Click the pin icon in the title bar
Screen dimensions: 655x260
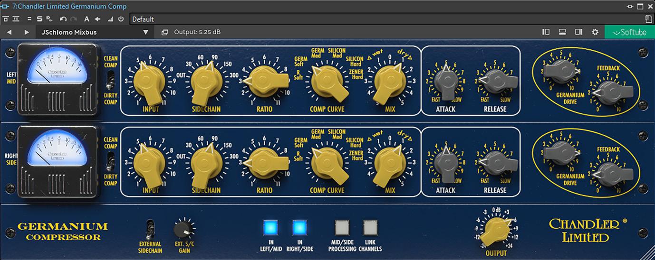coord(630,6)
